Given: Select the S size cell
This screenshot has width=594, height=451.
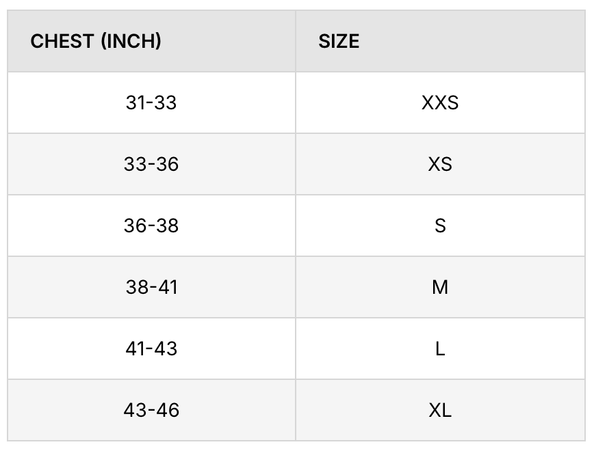Looking at the screenshot, I should pos(440,225).
